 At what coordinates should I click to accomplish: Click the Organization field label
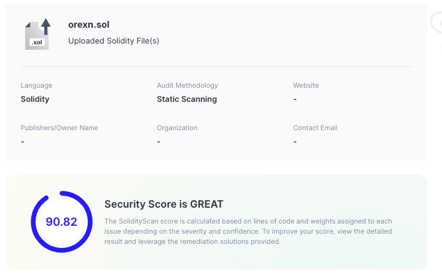point(177,128)
